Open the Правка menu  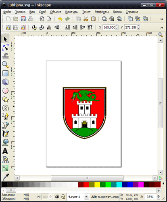point(20,12)
